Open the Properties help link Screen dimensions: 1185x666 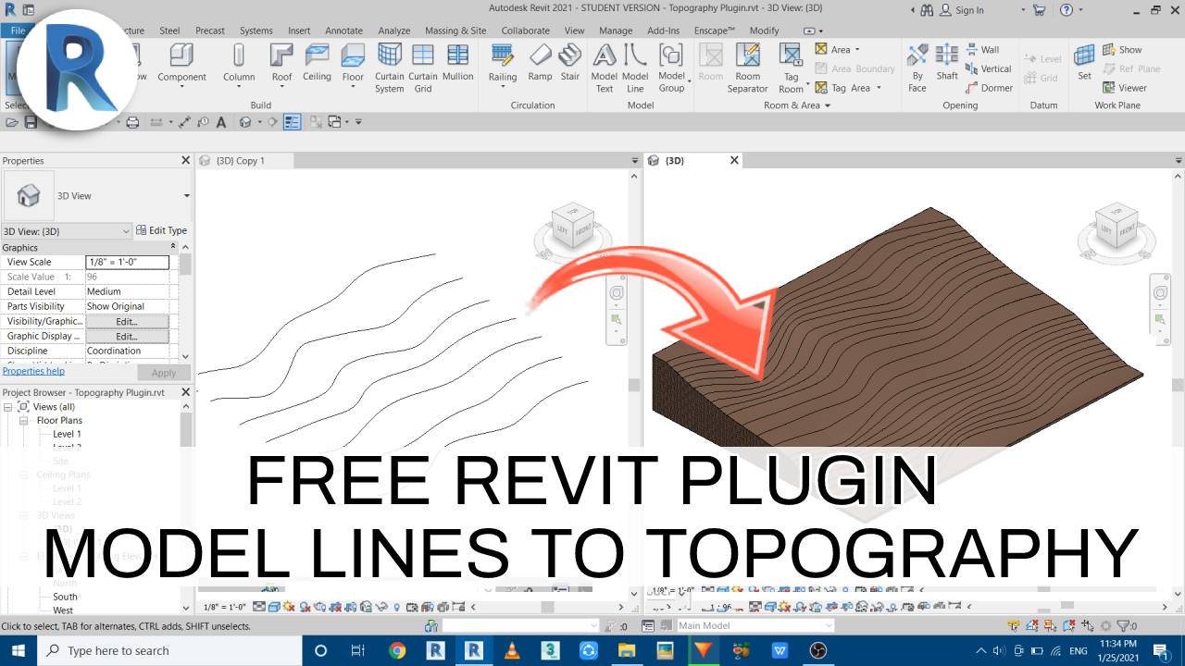tap(33, 371)
